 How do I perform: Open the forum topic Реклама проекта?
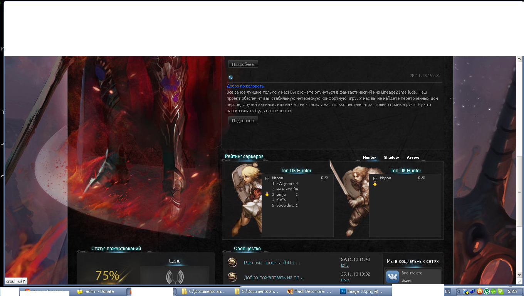point(272,263)
